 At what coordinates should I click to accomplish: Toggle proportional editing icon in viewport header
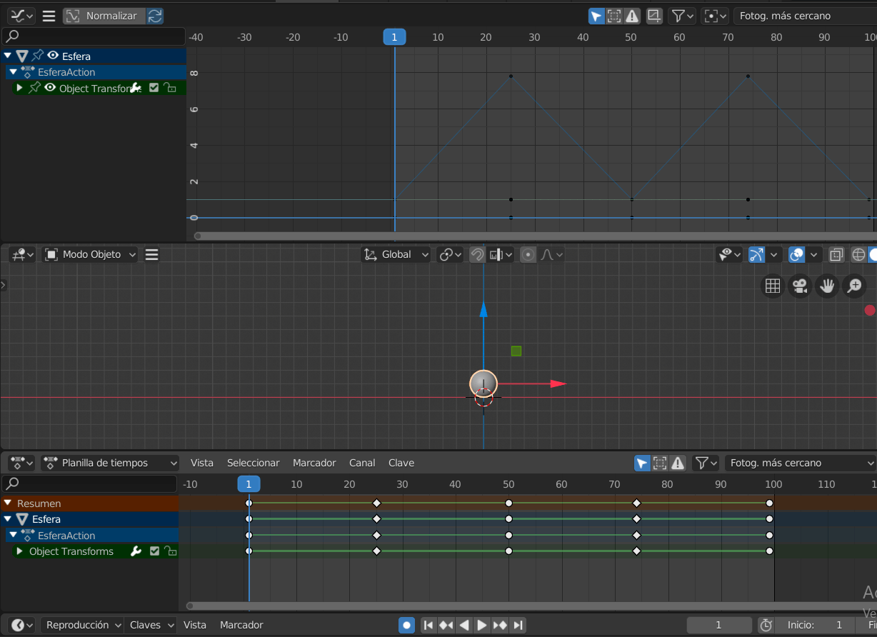528,254
